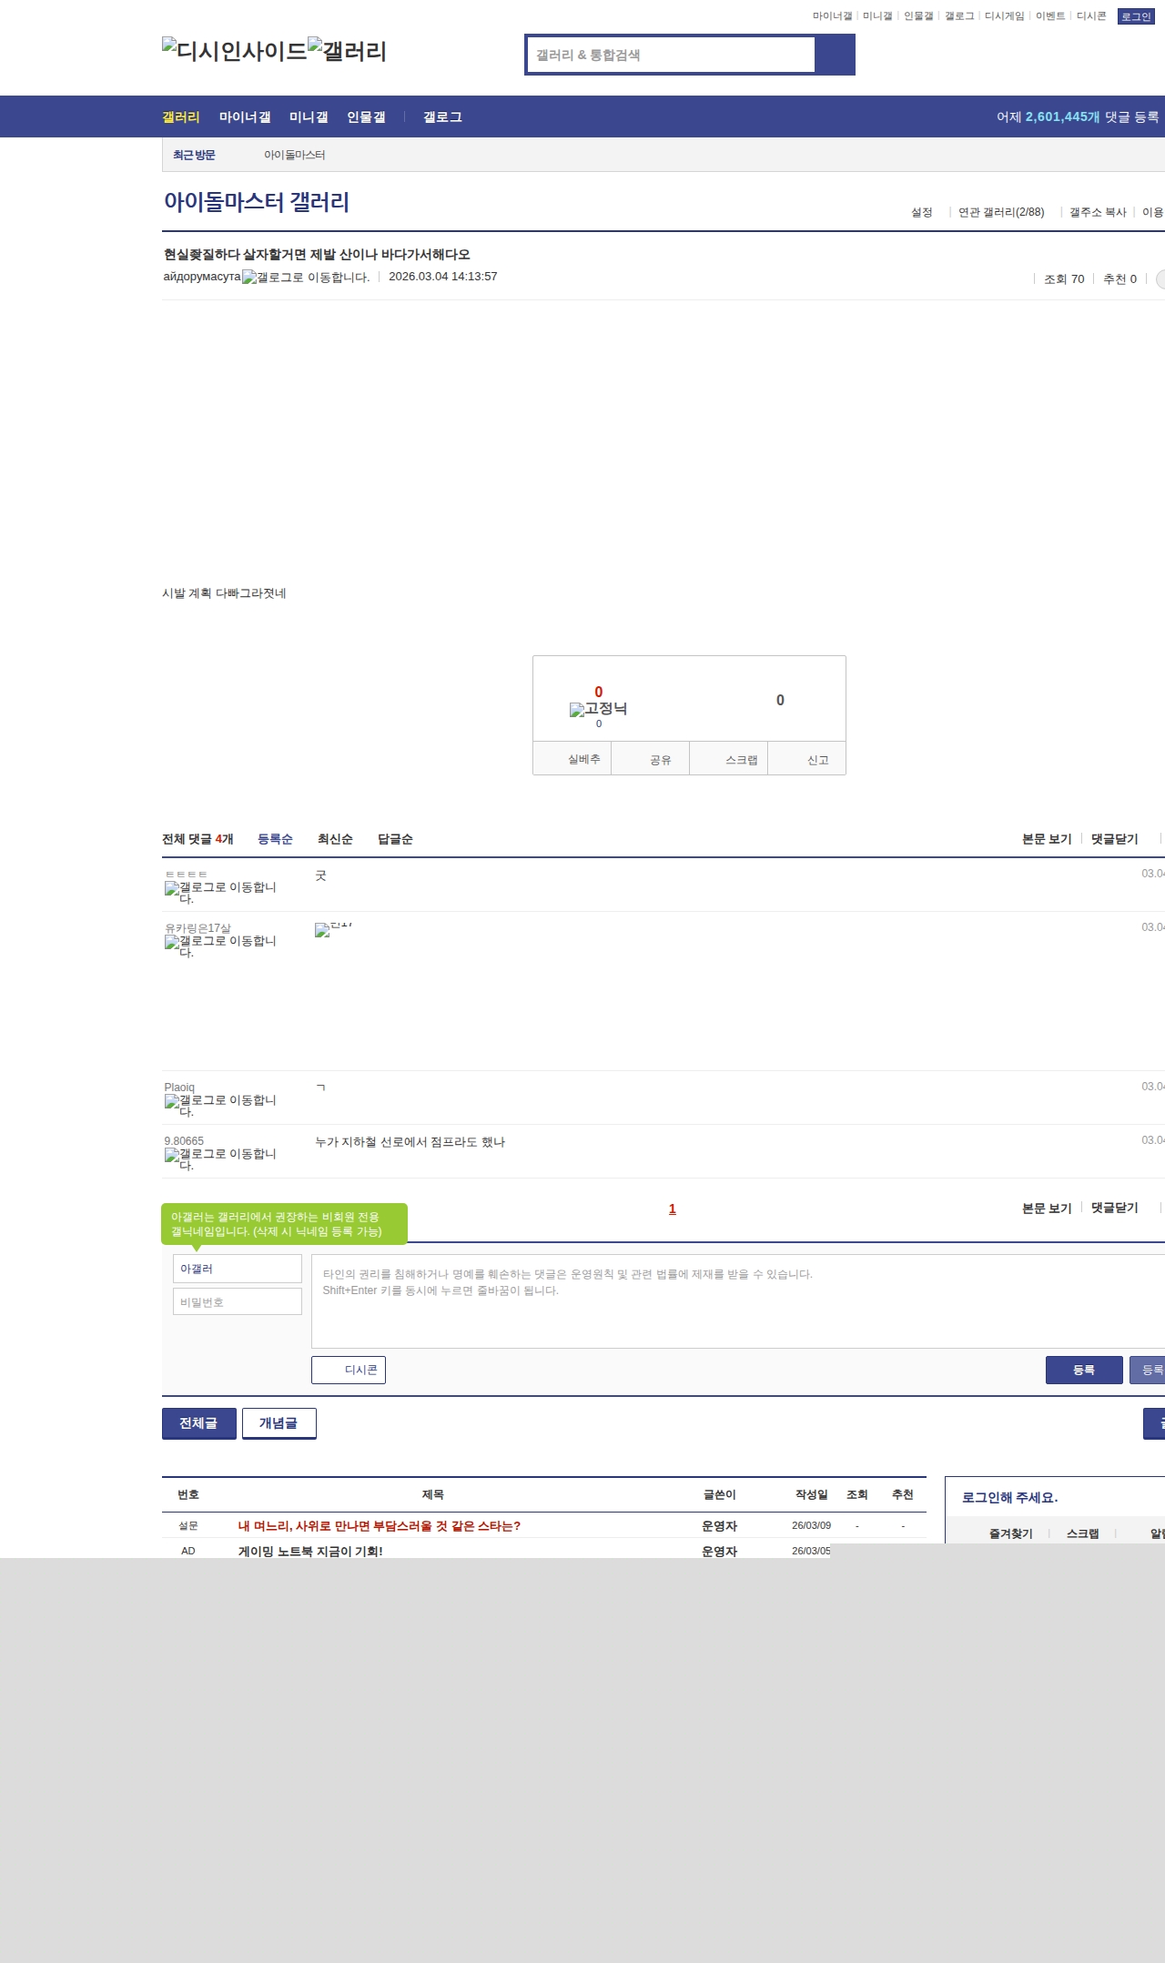
Task: Open 디시게임 in the top utility links
Action: (x=1004, y=16)
